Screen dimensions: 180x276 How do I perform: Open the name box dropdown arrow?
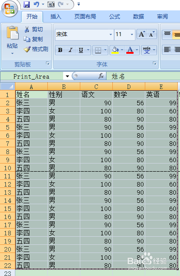click(x=67, y=76)
